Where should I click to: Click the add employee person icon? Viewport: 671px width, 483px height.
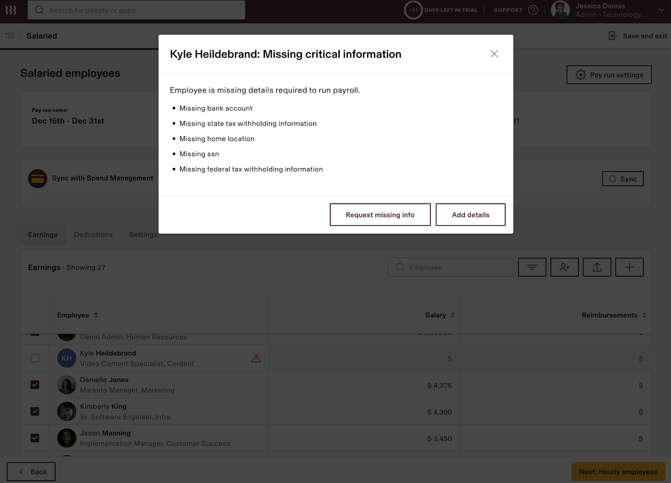click(565, 267)
